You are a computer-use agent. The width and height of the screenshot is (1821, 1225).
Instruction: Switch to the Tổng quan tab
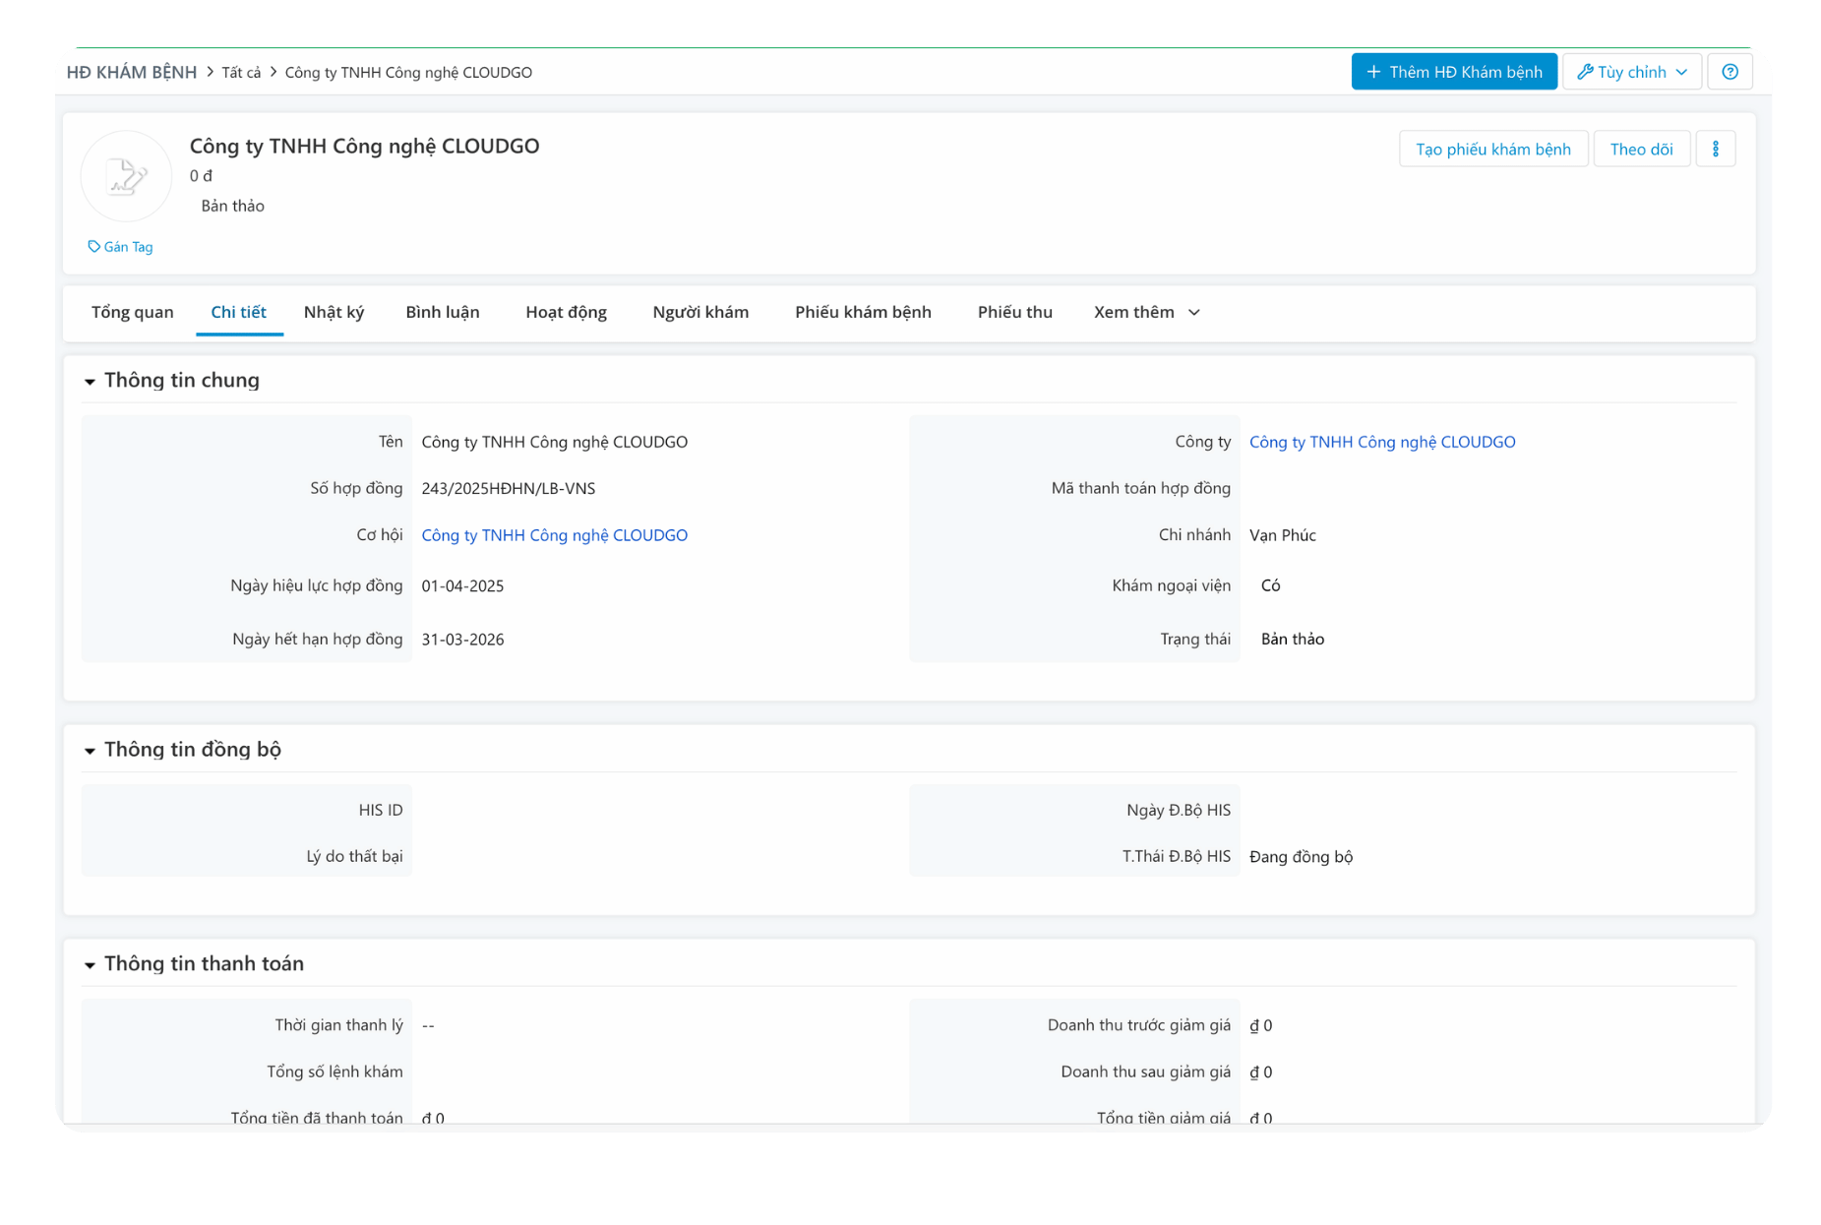pos(133,312)
